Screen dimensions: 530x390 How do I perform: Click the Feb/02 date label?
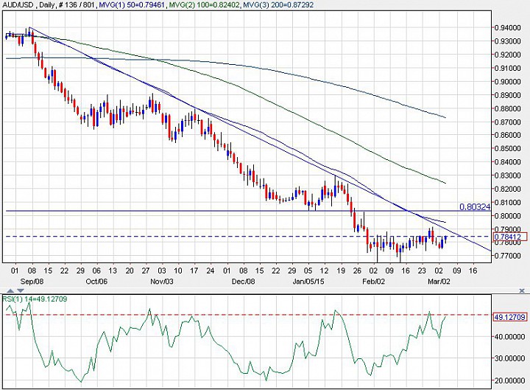pos(373,282)
